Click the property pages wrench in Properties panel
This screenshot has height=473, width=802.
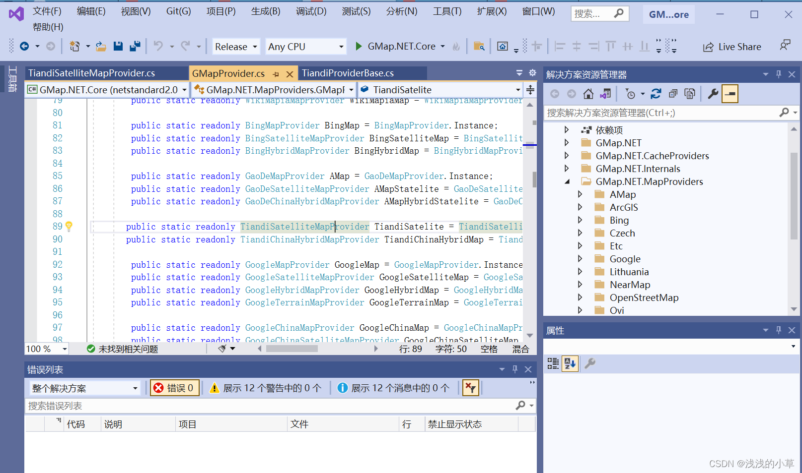(590, 363)
